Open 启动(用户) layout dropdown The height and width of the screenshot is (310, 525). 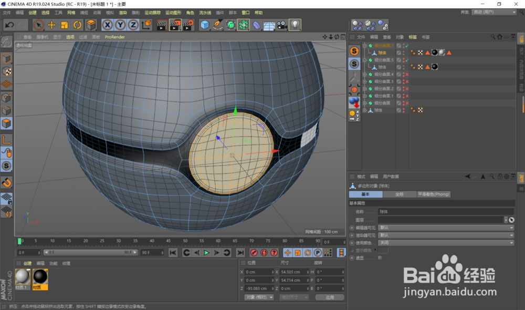pos(494,12)
